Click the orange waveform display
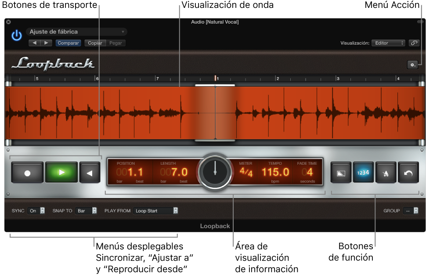 click(215, 113)
